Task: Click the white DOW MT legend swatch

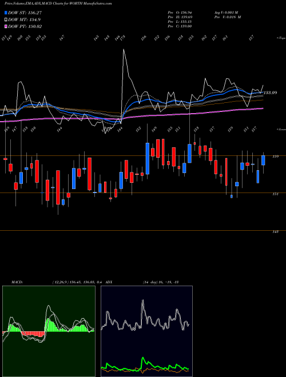Action: click(6, 20)
